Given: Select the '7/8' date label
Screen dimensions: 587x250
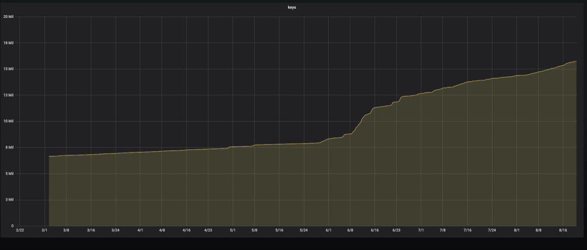Looking at the screenshot, I should pos(443,230).
